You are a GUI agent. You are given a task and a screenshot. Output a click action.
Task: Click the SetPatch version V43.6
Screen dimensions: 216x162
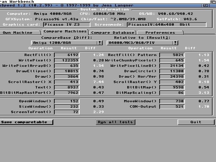190,19
